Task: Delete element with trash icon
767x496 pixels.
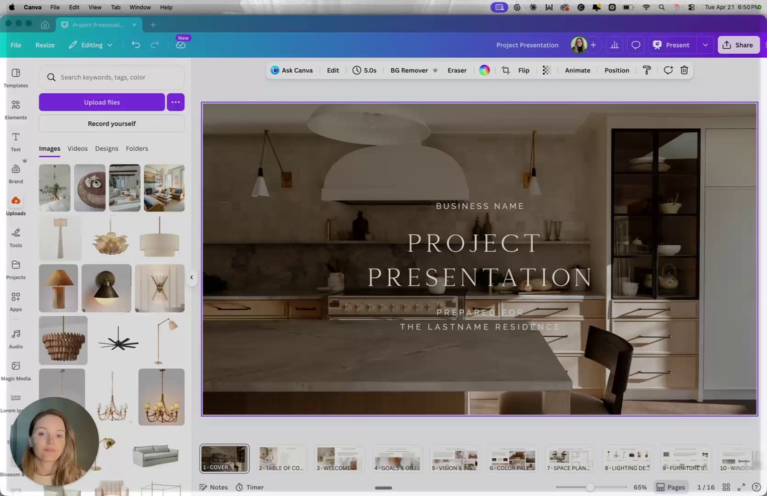Action: (x=684, y=70)
